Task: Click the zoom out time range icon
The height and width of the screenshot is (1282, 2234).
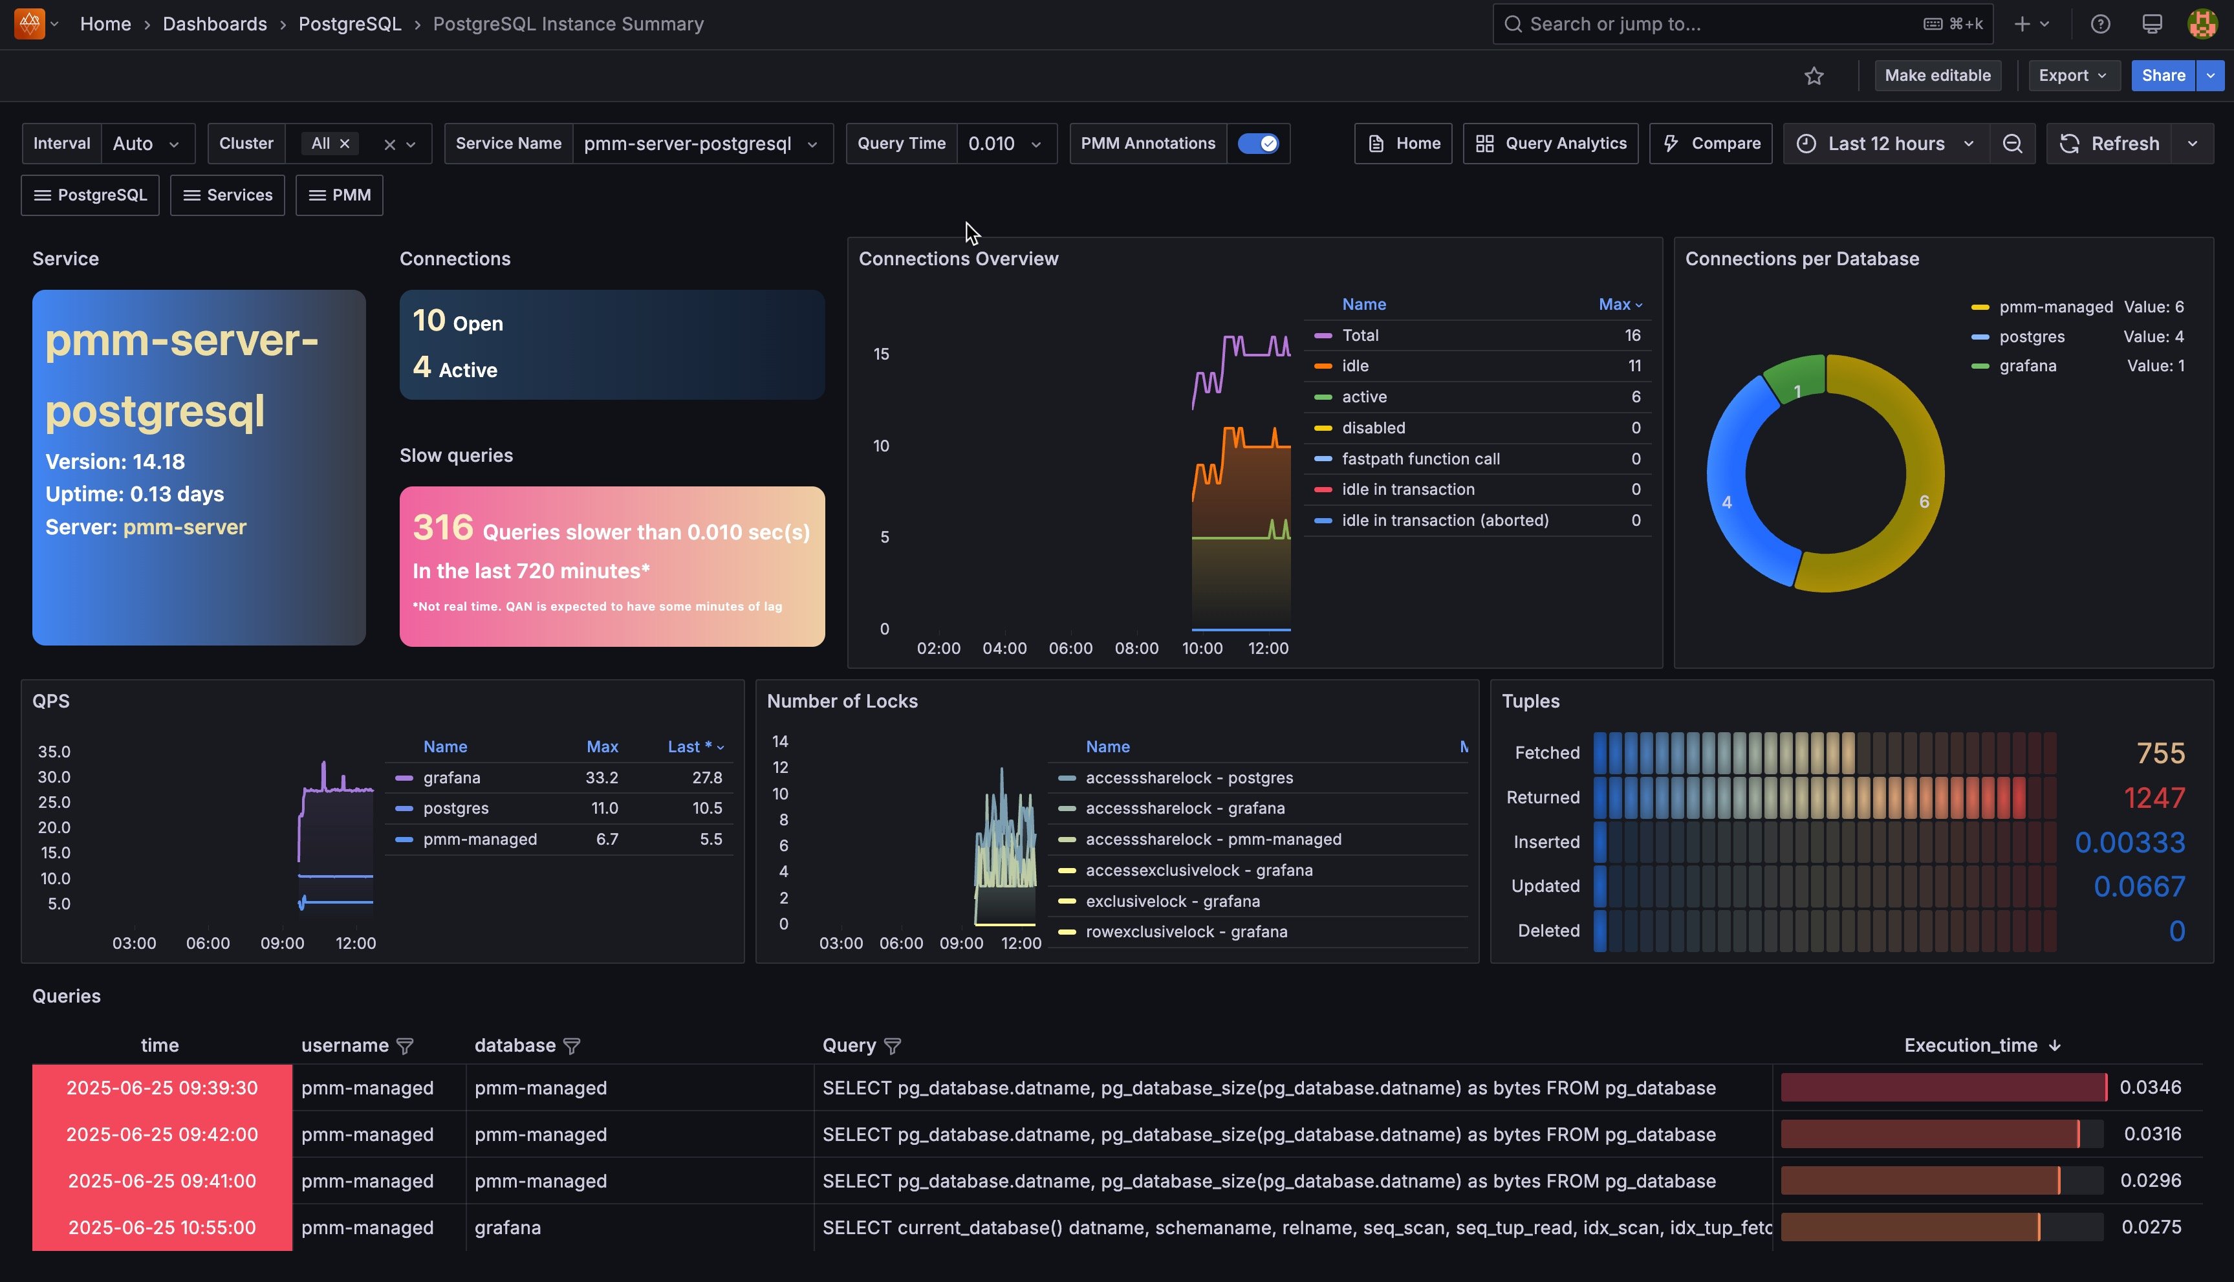Action: 2012,144
